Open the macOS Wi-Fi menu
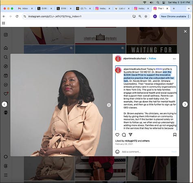Screen dimensions: 193x183 [x=145, y=2]
